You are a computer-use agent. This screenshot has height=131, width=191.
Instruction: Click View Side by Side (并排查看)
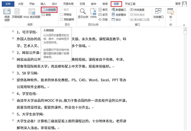coord(137,10)
